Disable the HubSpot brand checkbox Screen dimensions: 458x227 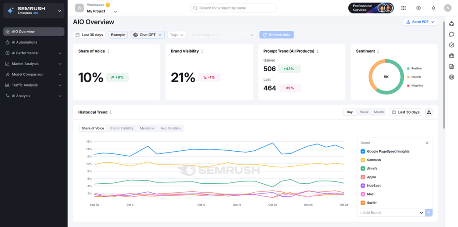pos(363,186)
